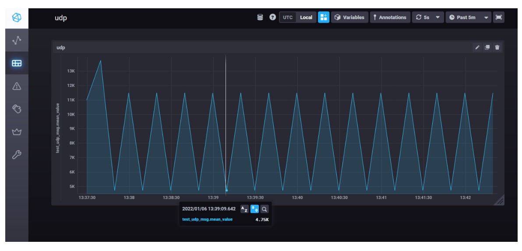Click the test_udp_msg.mean_value tooltip series label
522x251 pixels.
coord(208,220)
